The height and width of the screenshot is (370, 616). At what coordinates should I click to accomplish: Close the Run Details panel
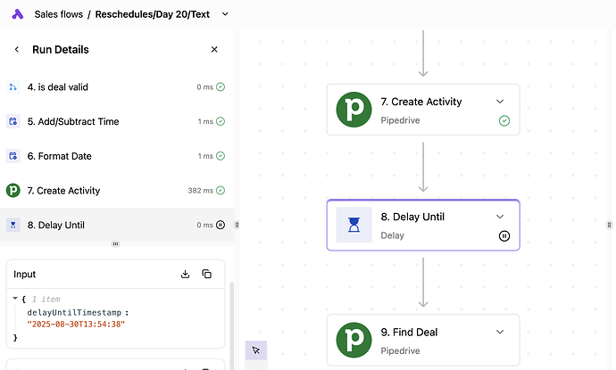click(x=214, y=50)
